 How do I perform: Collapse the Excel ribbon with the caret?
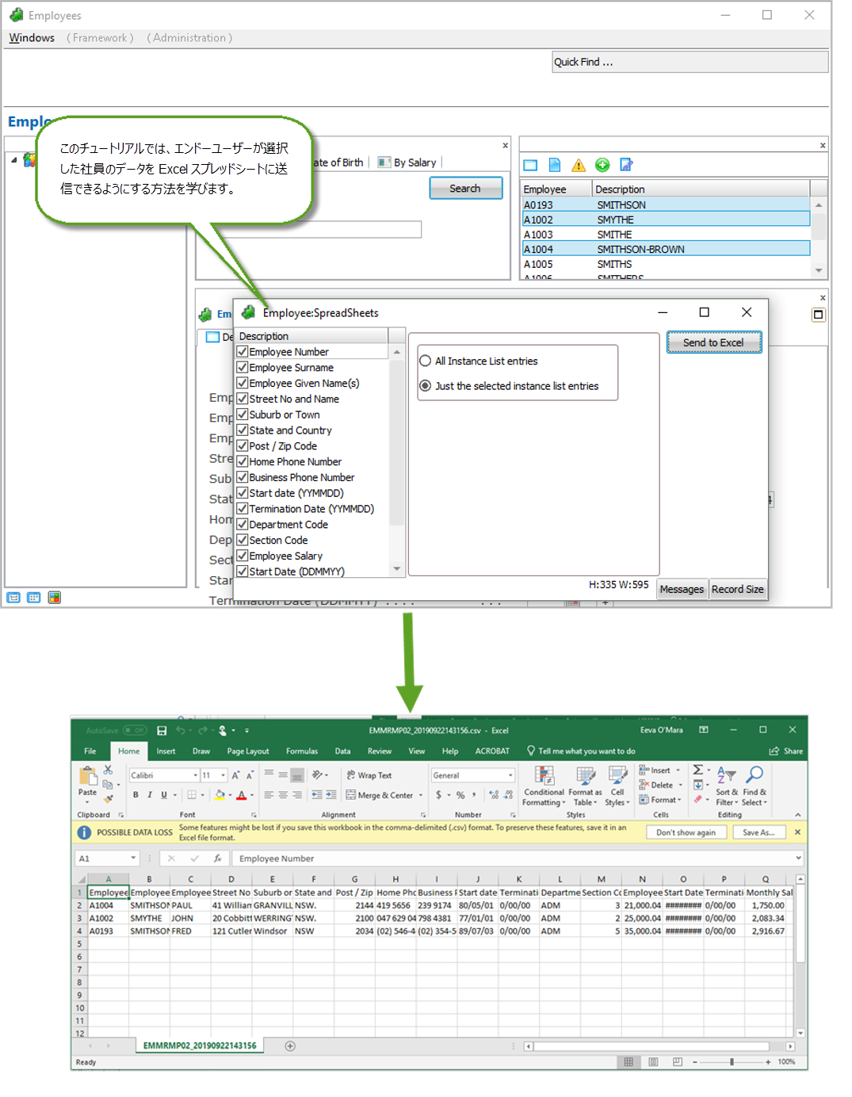pyautogui.click(x=797, y=815)
